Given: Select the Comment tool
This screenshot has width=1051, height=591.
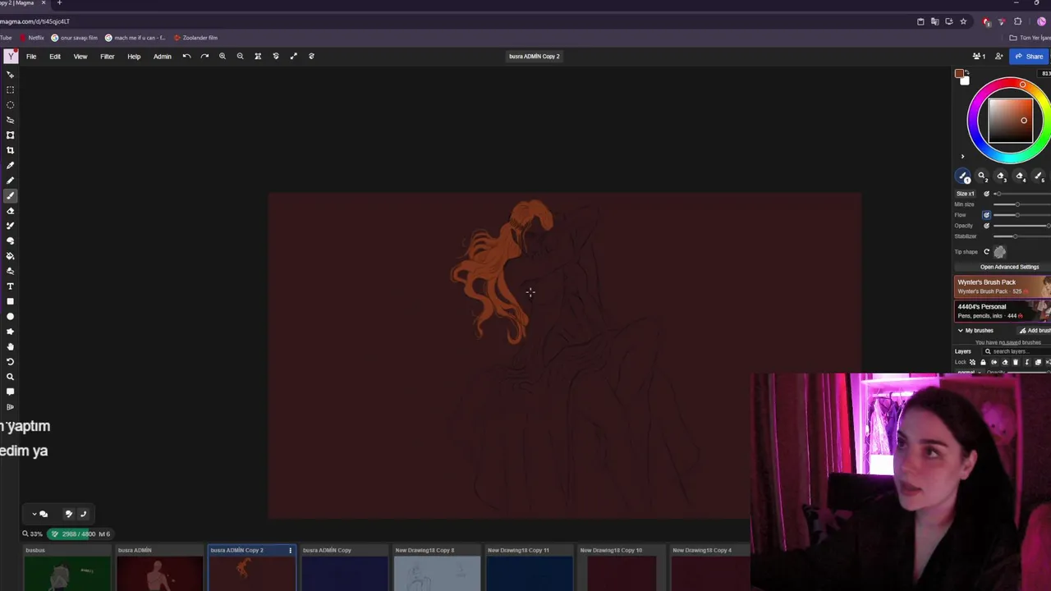Looking at the screenshot, I should 11,392.
